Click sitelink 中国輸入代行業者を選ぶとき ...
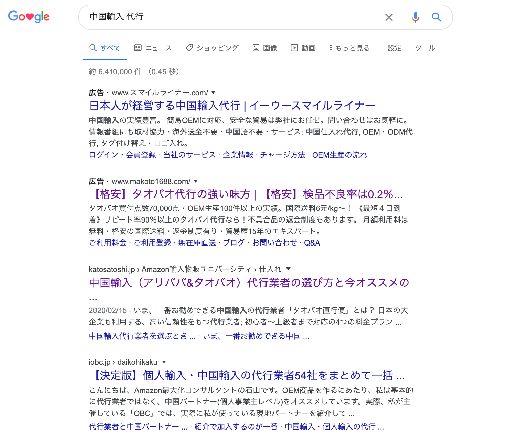 (142, 336)
